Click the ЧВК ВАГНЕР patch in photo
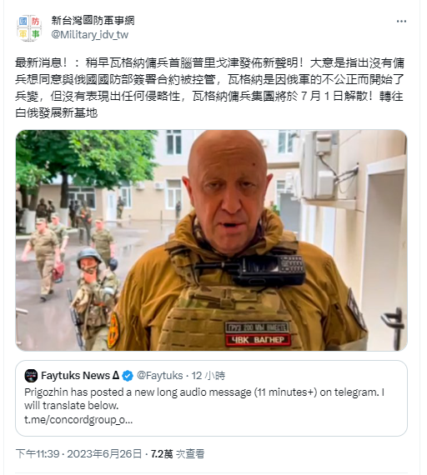The height and width of the screenshot is (475, 427). coord(258,340)
